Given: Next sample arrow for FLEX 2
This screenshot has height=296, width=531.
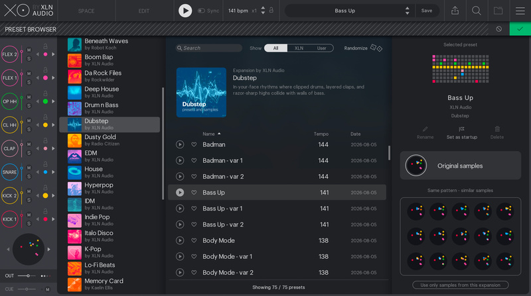Looking at the screenshot, I should pyautogui.click(x=53, y=54).
